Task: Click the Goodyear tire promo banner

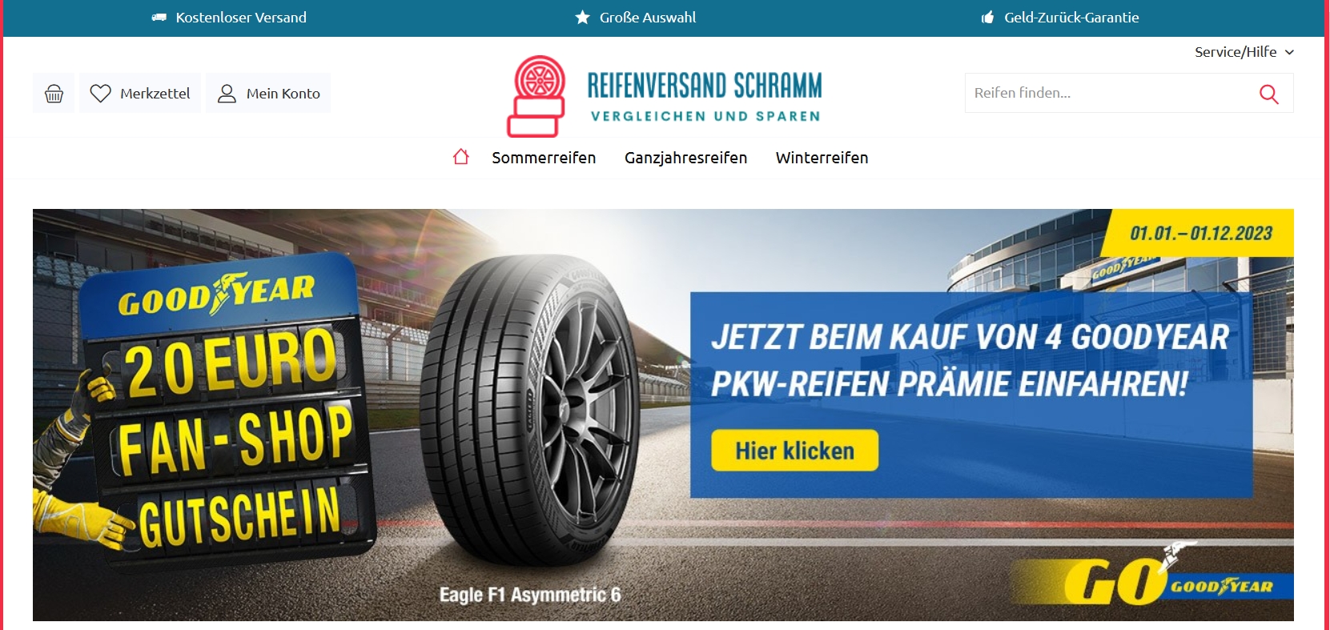Action: [663, 415]
